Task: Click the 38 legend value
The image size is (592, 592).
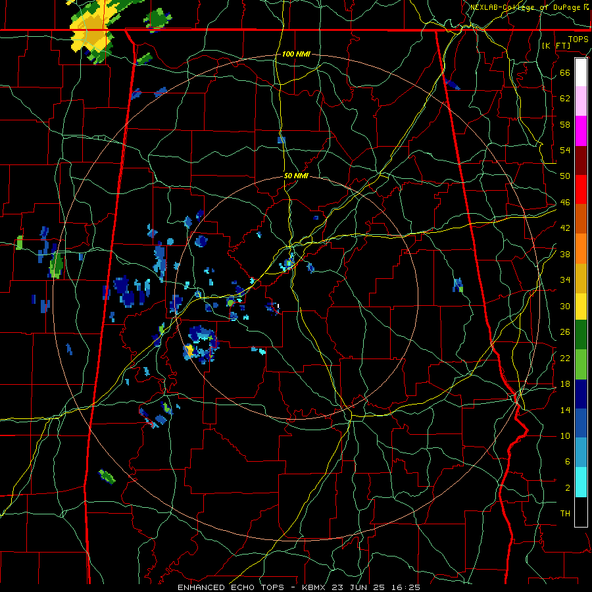Action: 565,254
